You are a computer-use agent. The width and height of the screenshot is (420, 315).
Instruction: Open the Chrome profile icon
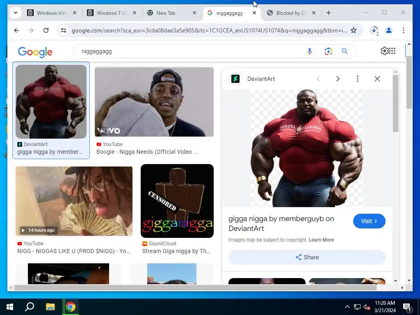[x=389, y=30]
